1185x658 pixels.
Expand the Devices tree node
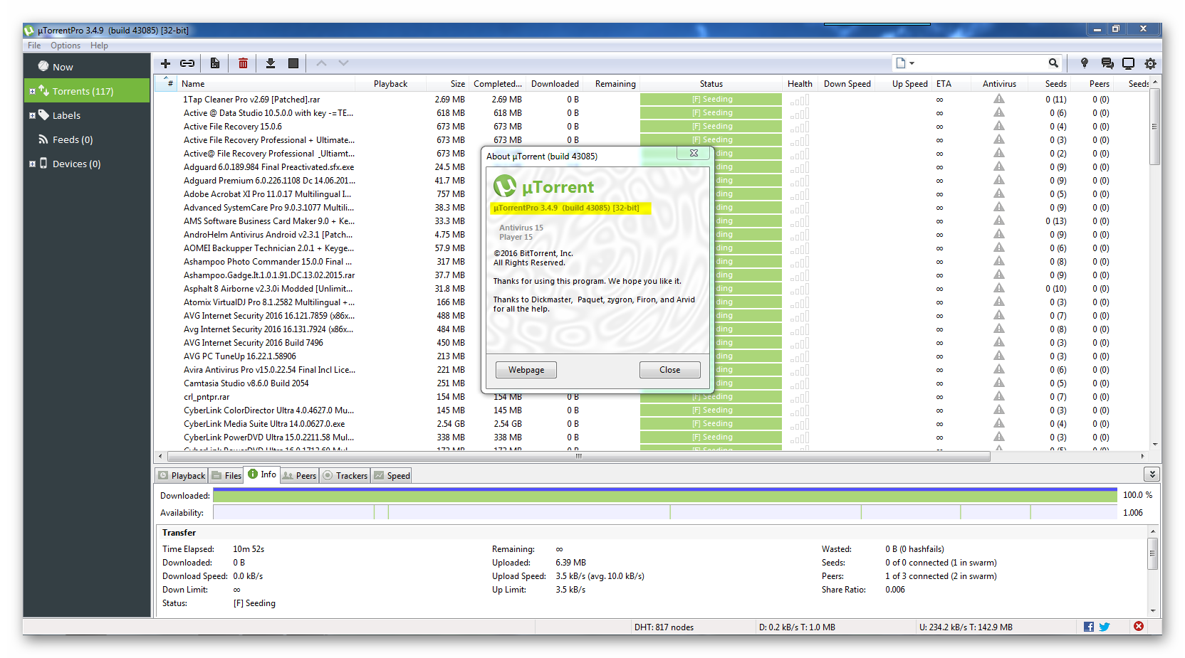pos(32,164)
